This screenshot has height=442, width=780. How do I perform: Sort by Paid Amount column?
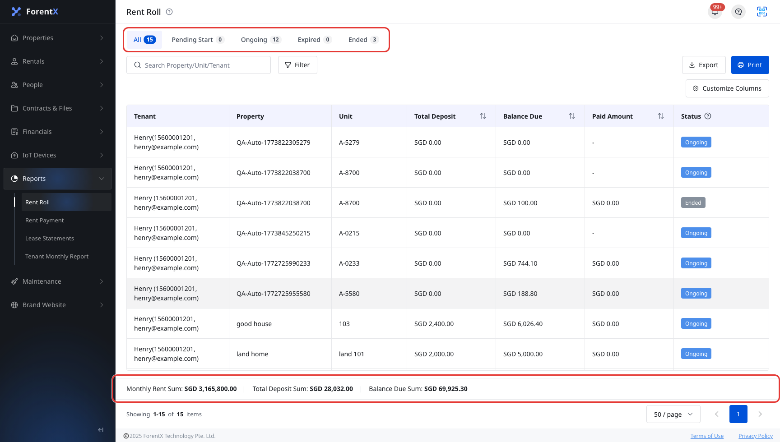(661, 116)
